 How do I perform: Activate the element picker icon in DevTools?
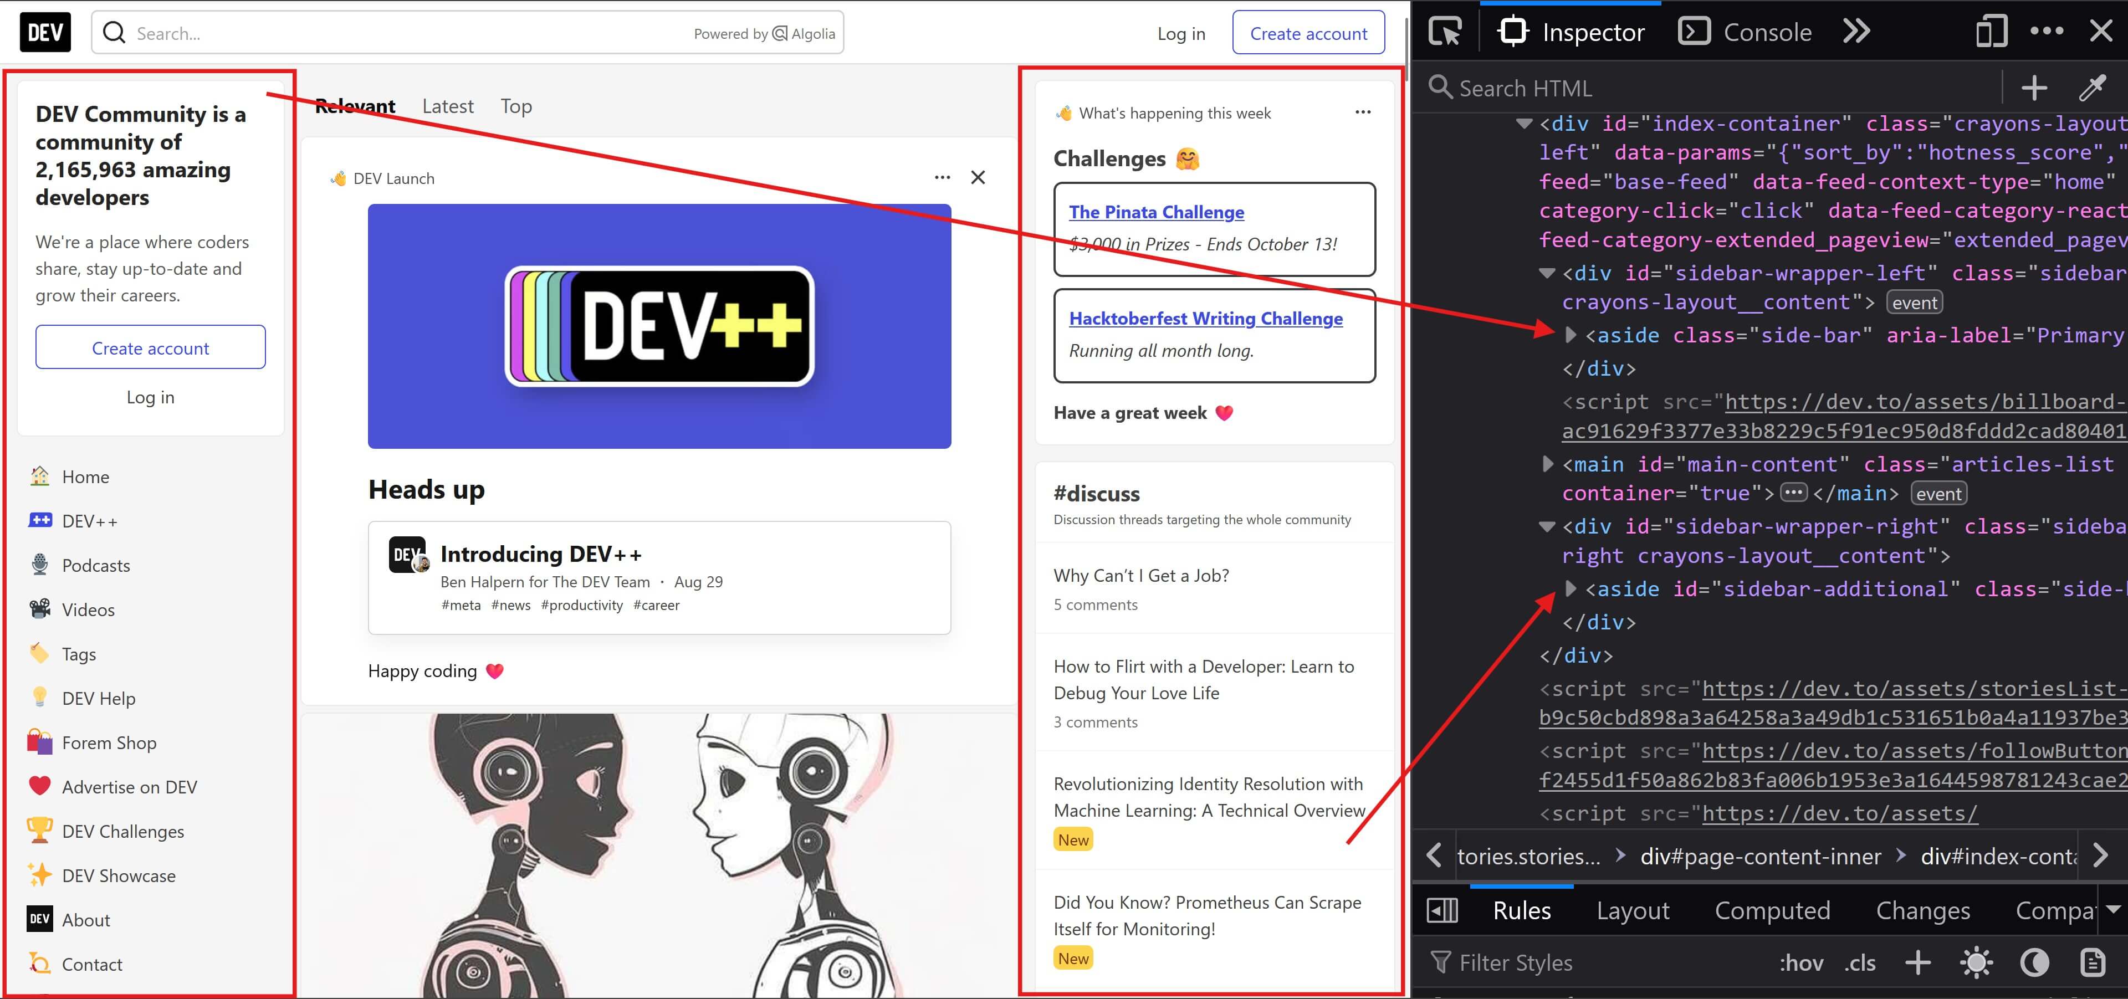pyautogui.click(x=1445, y=32)
